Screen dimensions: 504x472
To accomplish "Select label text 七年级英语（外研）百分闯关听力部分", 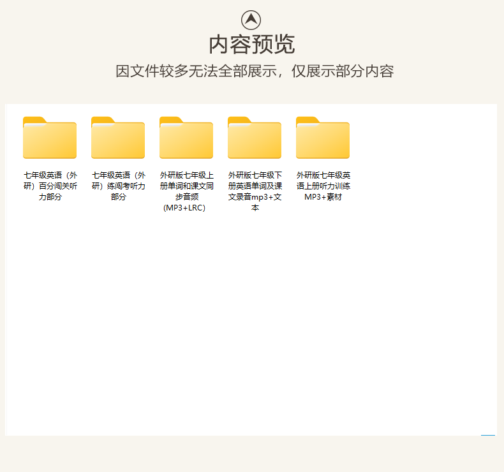I will (x=50, y=186).
